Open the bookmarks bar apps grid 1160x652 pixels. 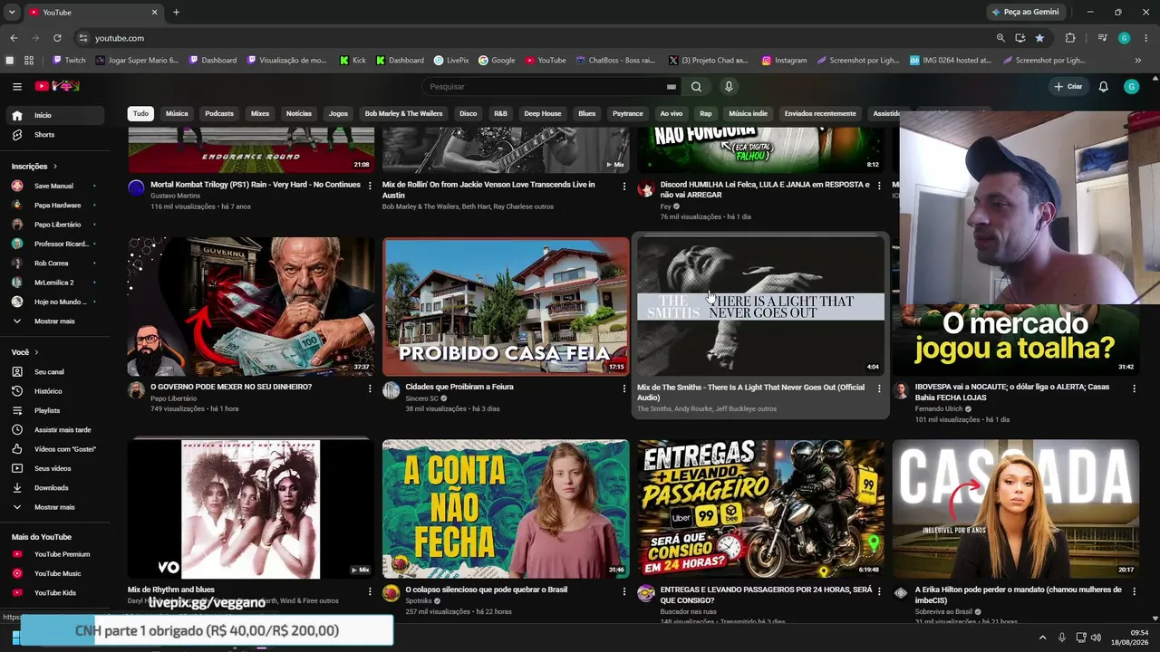tap(29, 61)
